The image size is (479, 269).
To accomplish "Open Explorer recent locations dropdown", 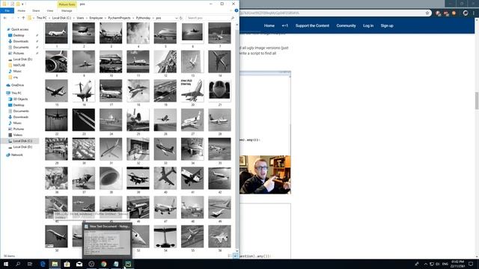I will [18, 18].
